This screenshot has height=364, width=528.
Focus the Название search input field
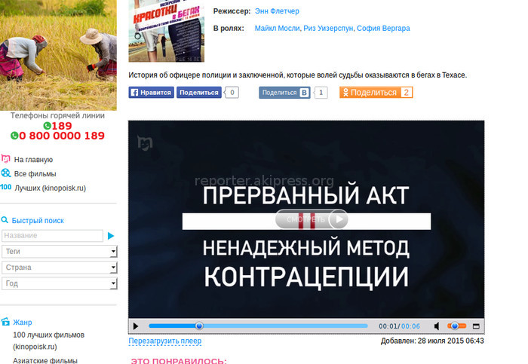(x=53, y=236)
